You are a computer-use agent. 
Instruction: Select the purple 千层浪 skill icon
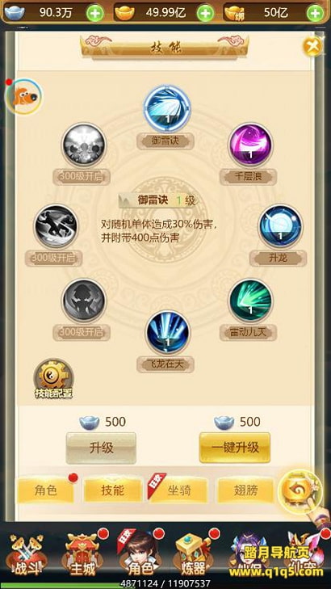[x=251, y=145]
